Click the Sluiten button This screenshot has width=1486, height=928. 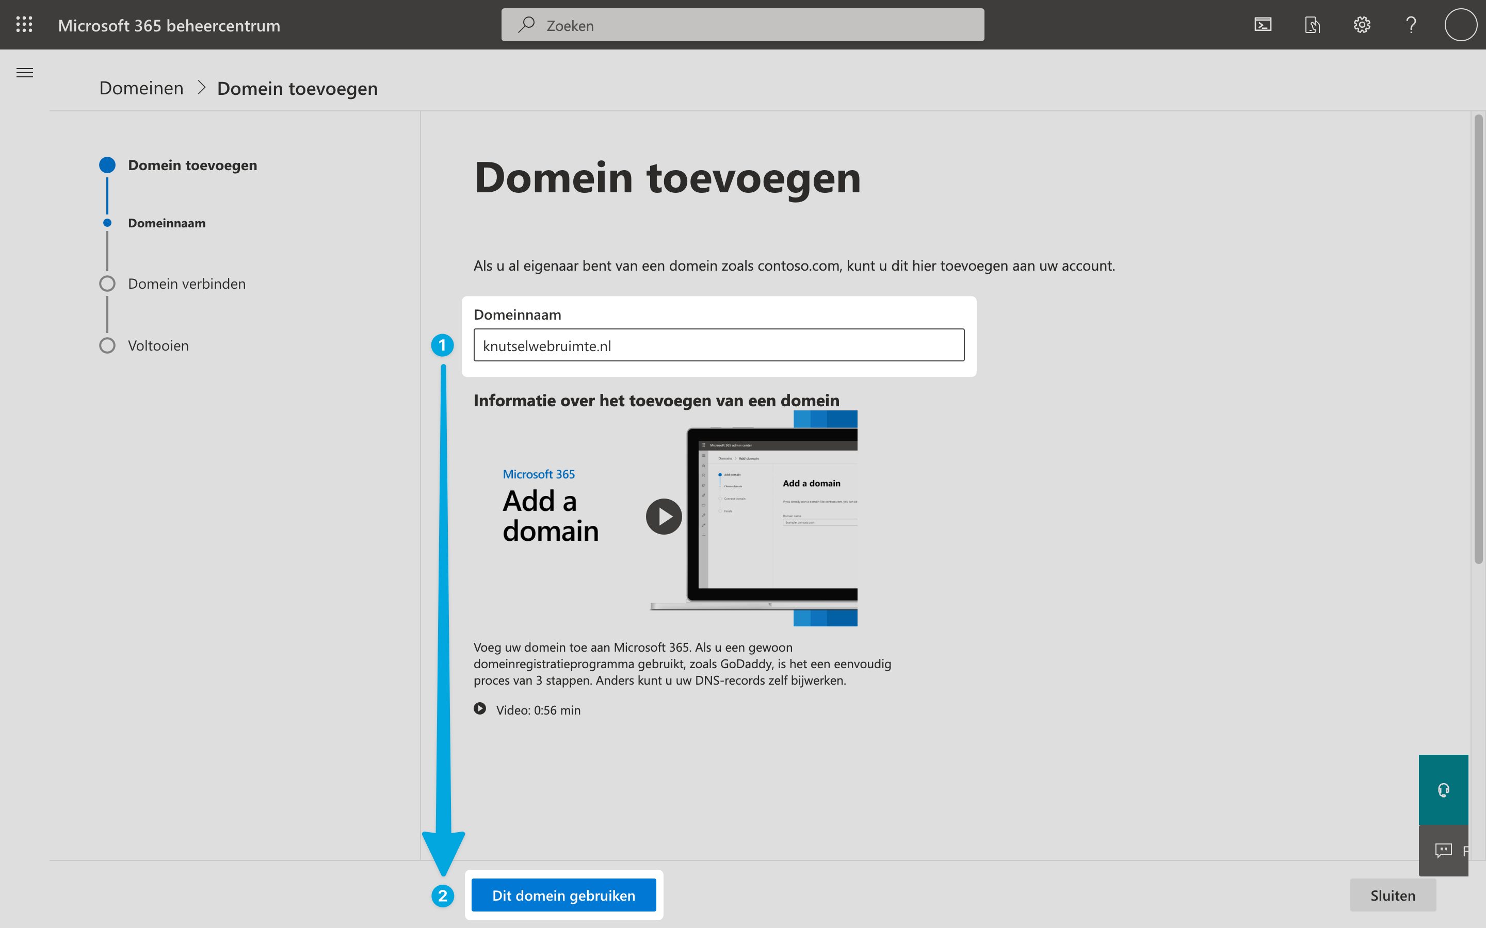click(x=1393, y=895)
